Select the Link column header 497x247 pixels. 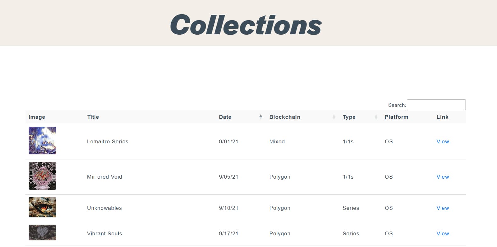click(x=442, y=117)
